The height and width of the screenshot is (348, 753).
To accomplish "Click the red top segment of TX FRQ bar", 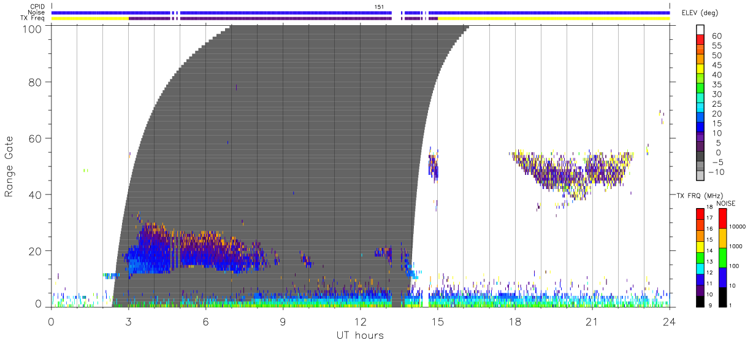I will coord(700,214).
